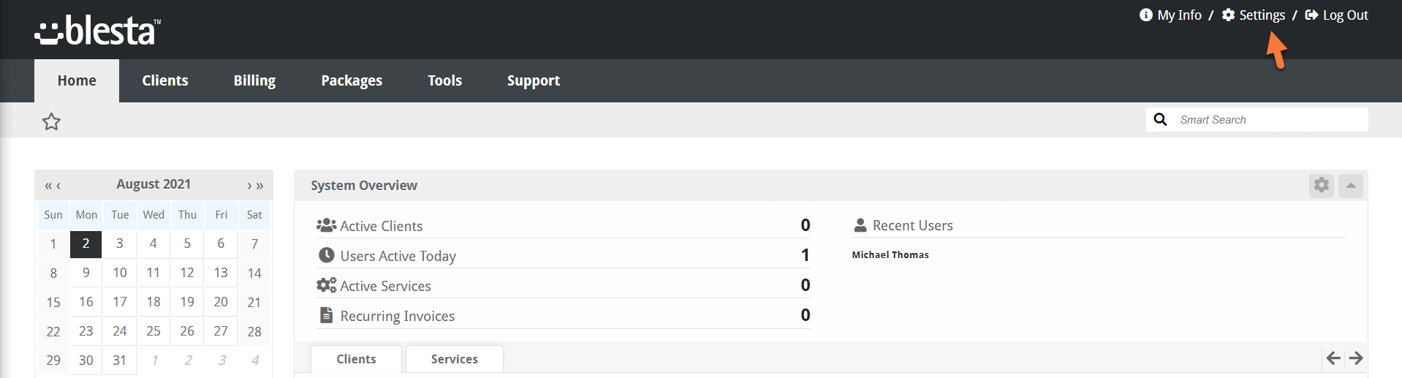
Task: Click the Blesta logo
Action: point(97,31)
